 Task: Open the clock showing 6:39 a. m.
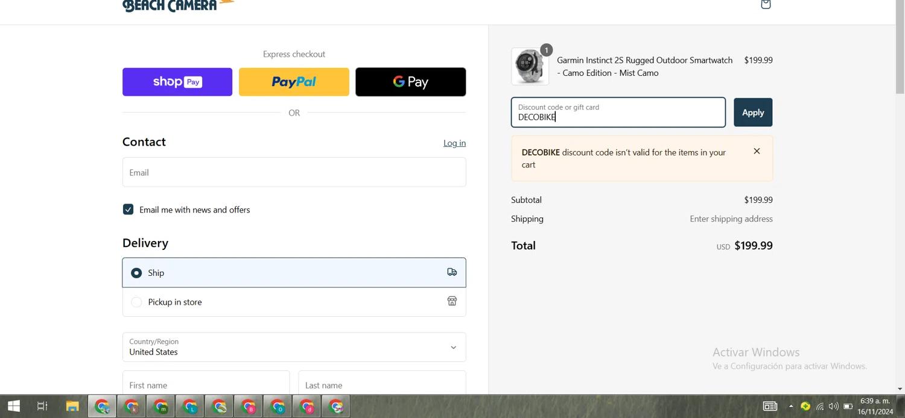(x=875, y=407)
